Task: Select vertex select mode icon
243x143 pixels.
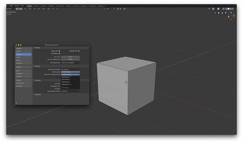Action: 17,9
